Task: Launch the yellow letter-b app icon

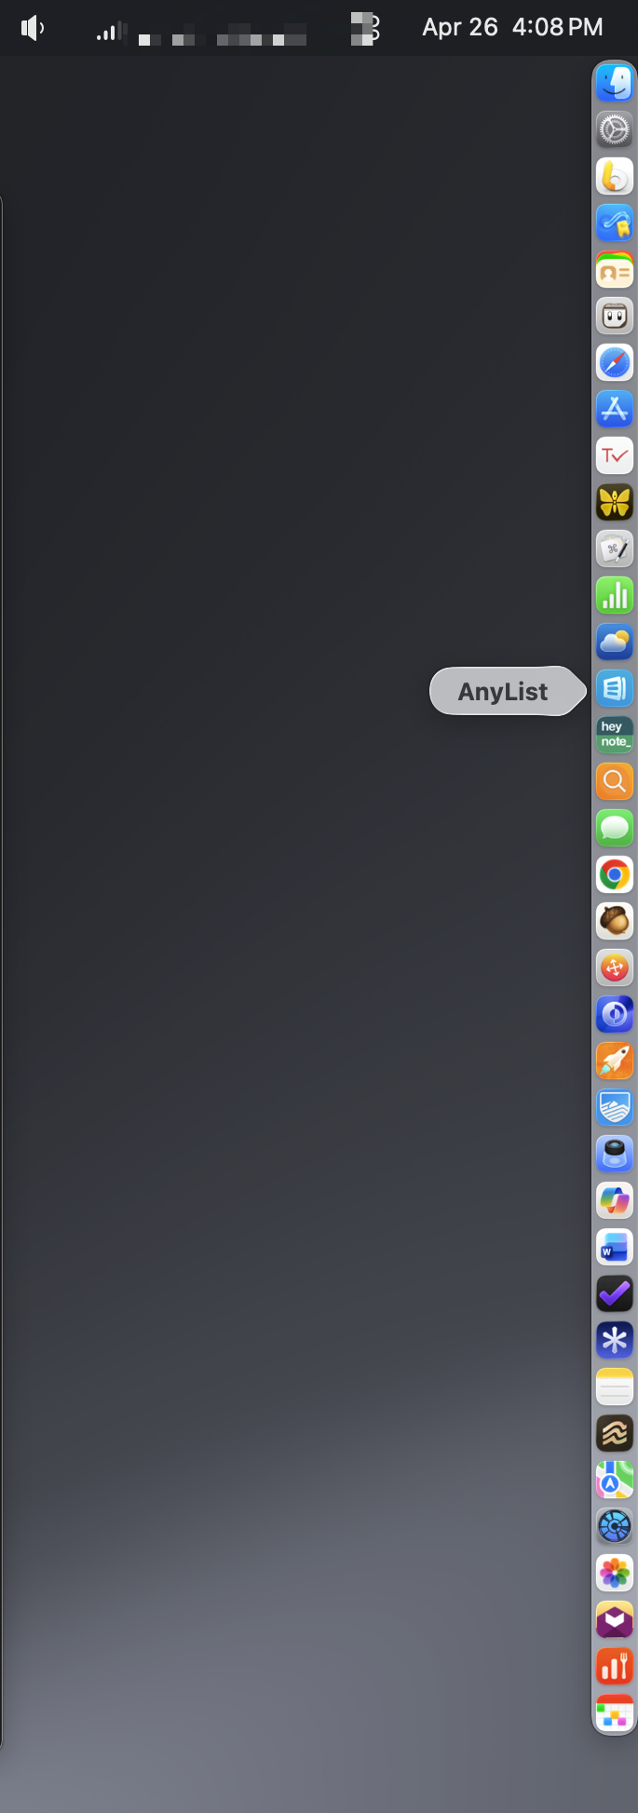Action: pyautogui.click(x=615, y=177)
